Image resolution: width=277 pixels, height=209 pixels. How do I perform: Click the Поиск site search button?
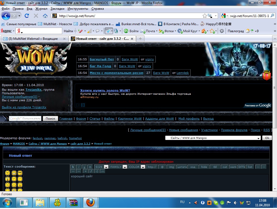50,119
